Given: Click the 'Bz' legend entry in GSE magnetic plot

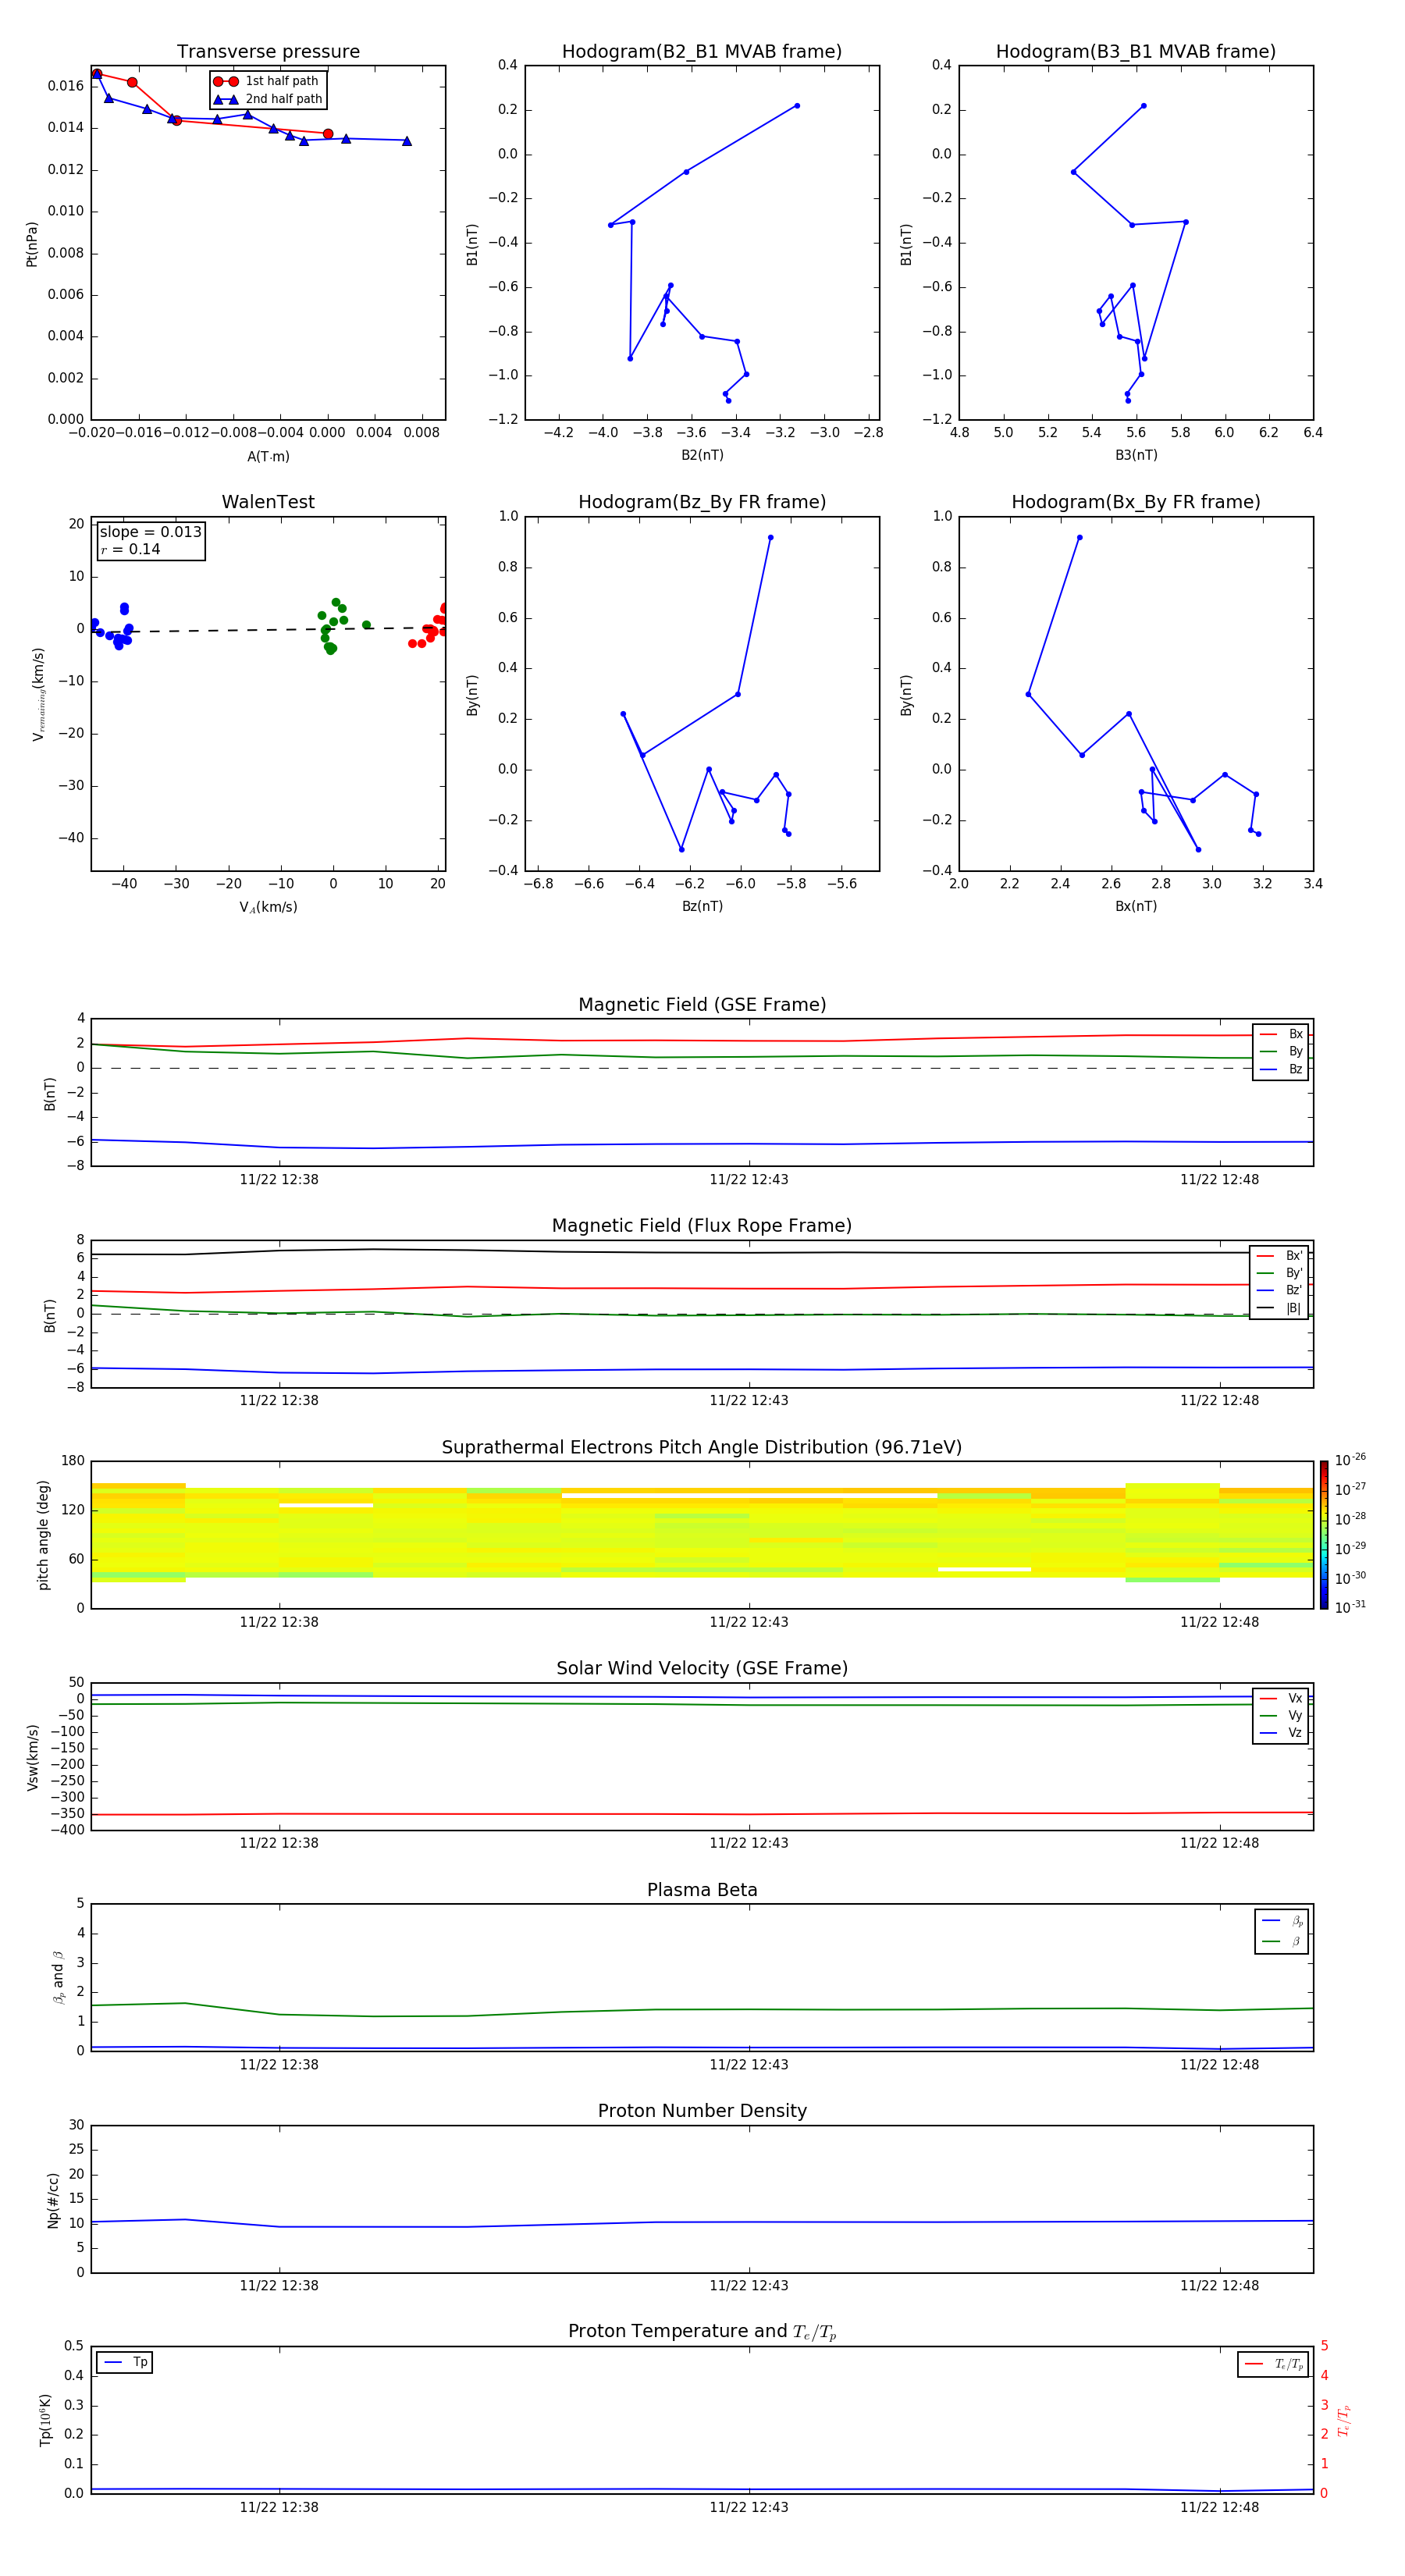Looking at the screenshot, I should [x=1282, y=1069].
